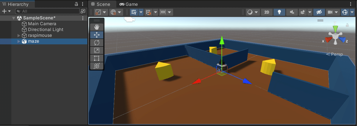
Task: Click the scene camera settings button
Action: 330,12
